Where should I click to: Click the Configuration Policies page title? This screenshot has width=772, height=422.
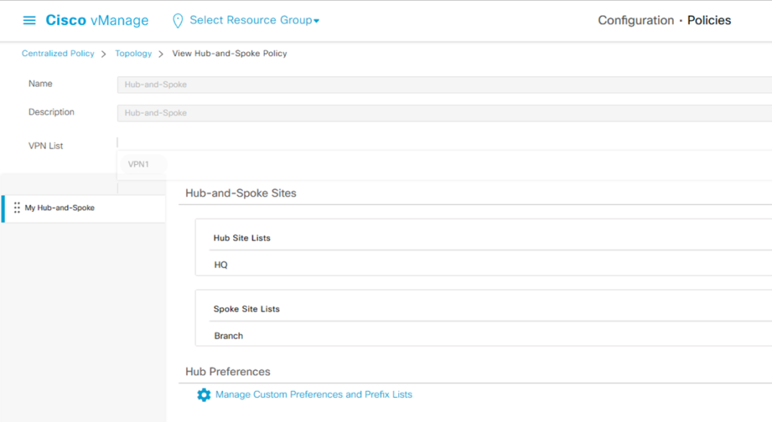664,20
